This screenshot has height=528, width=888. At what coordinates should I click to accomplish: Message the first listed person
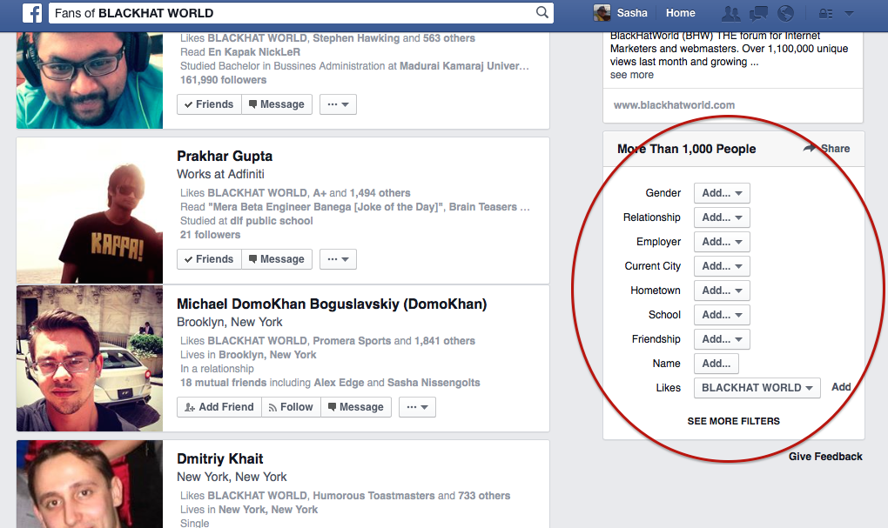coord(277,104)
